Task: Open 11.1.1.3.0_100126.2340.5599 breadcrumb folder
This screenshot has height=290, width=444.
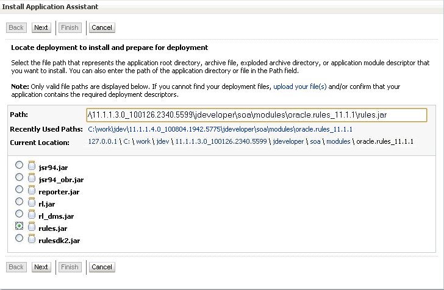Action: [x=221, y=141]
